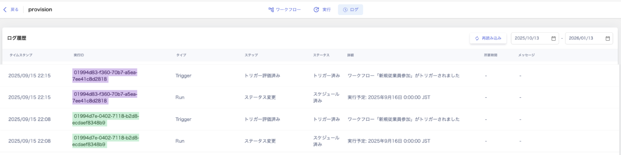Click the 実行ID column header

[x=79, y=55]
